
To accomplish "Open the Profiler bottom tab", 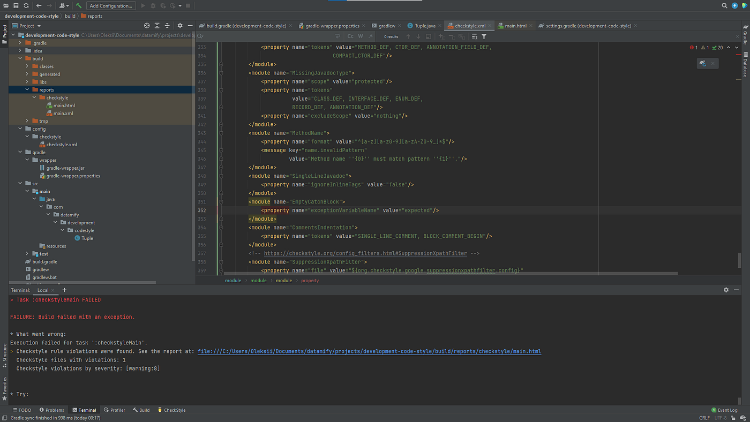I will pyautogui.click(x=114, y=410).
